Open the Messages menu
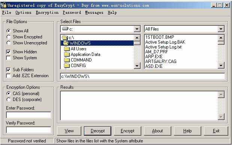This screenshot has height=145, width=232. pyautogui.click(x=94, y=13)
